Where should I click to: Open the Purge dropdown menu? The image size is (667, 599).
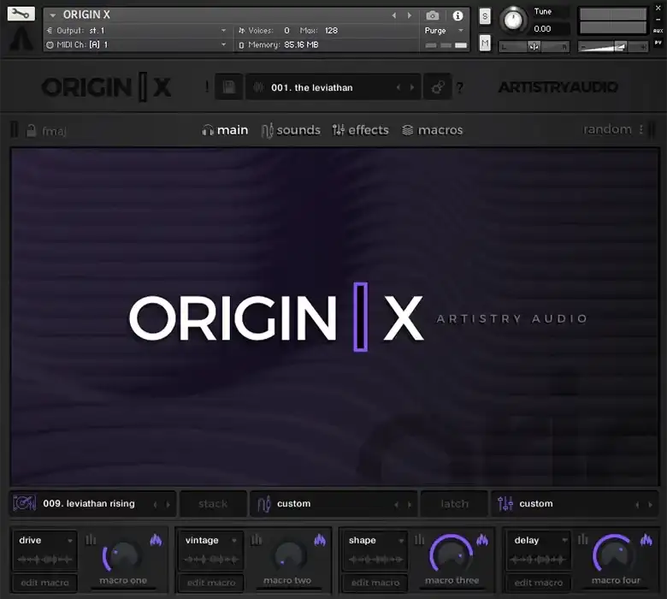[444, 31]
